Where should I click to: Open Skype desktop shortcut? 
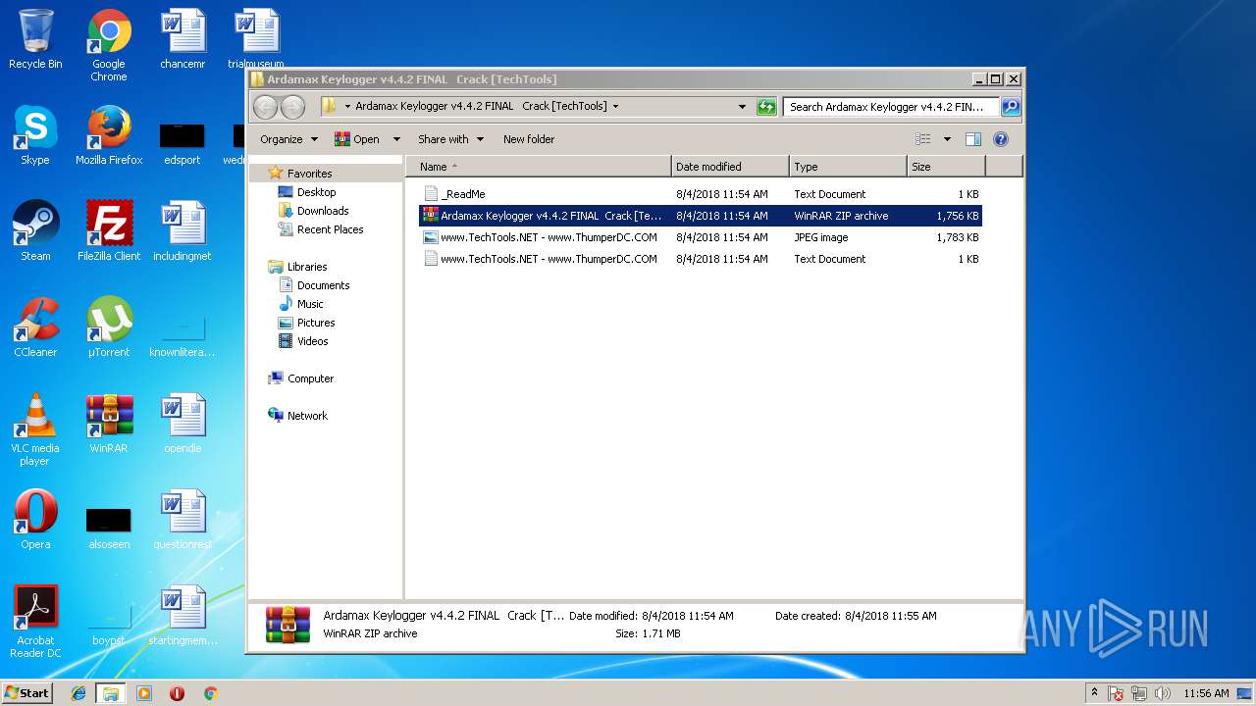[x=35, y=135]
